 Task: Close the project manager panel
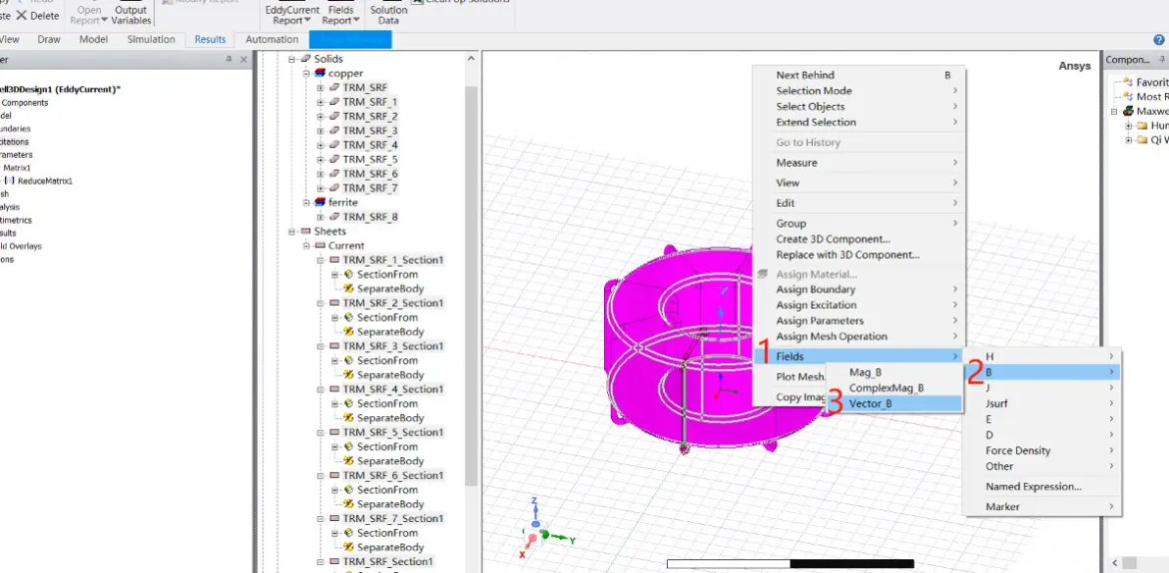tap(244, 59)
